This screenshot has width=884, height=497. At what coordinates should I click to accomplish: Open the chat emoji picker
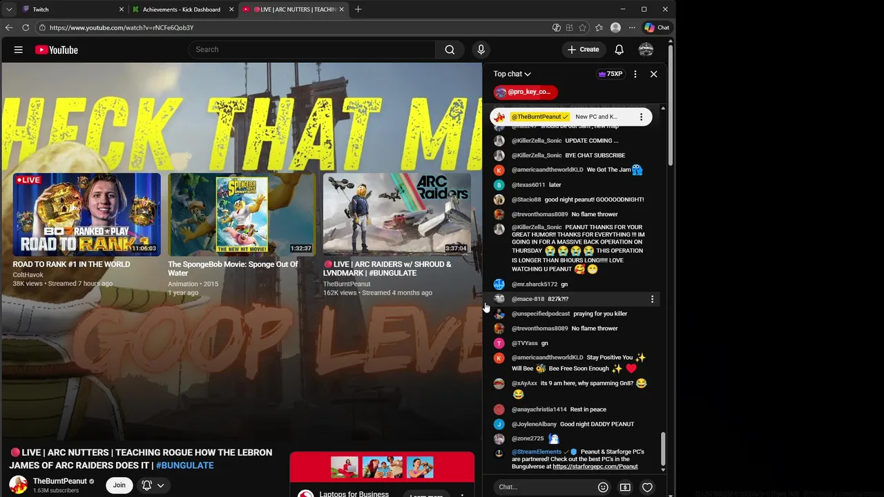click(603, 487)
